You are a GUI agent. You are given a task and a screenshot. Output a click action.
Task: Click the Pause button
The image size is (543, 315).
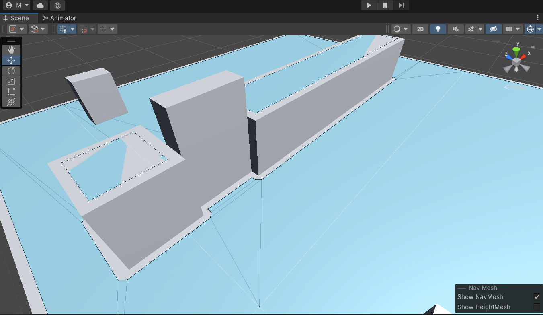385,5
